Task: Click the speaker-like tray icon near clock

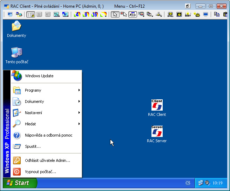Action: tap(208, 183)
